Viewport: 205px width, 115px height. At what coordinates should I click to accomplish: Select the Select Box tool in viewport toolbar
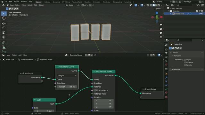pos(4,13)
